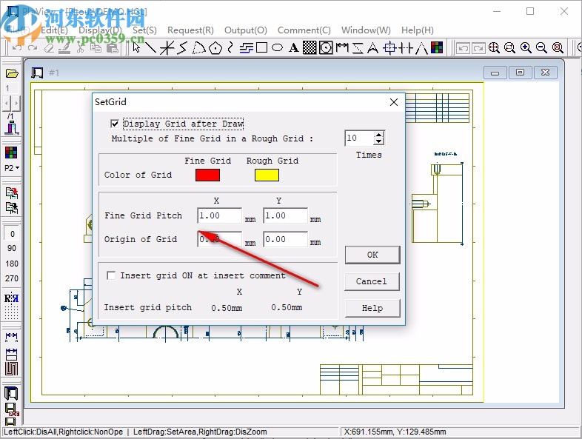Viewport: 582px width, 439px height.
Task: Minimize the #1 drawing child window
Action: [495, 73]
